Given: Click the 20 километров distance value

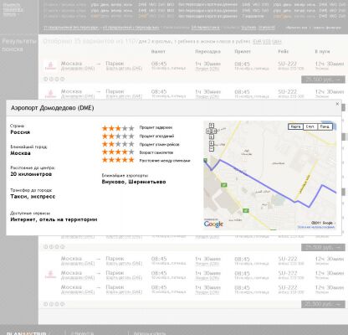Looking at the screenshot, I should 31,174.
